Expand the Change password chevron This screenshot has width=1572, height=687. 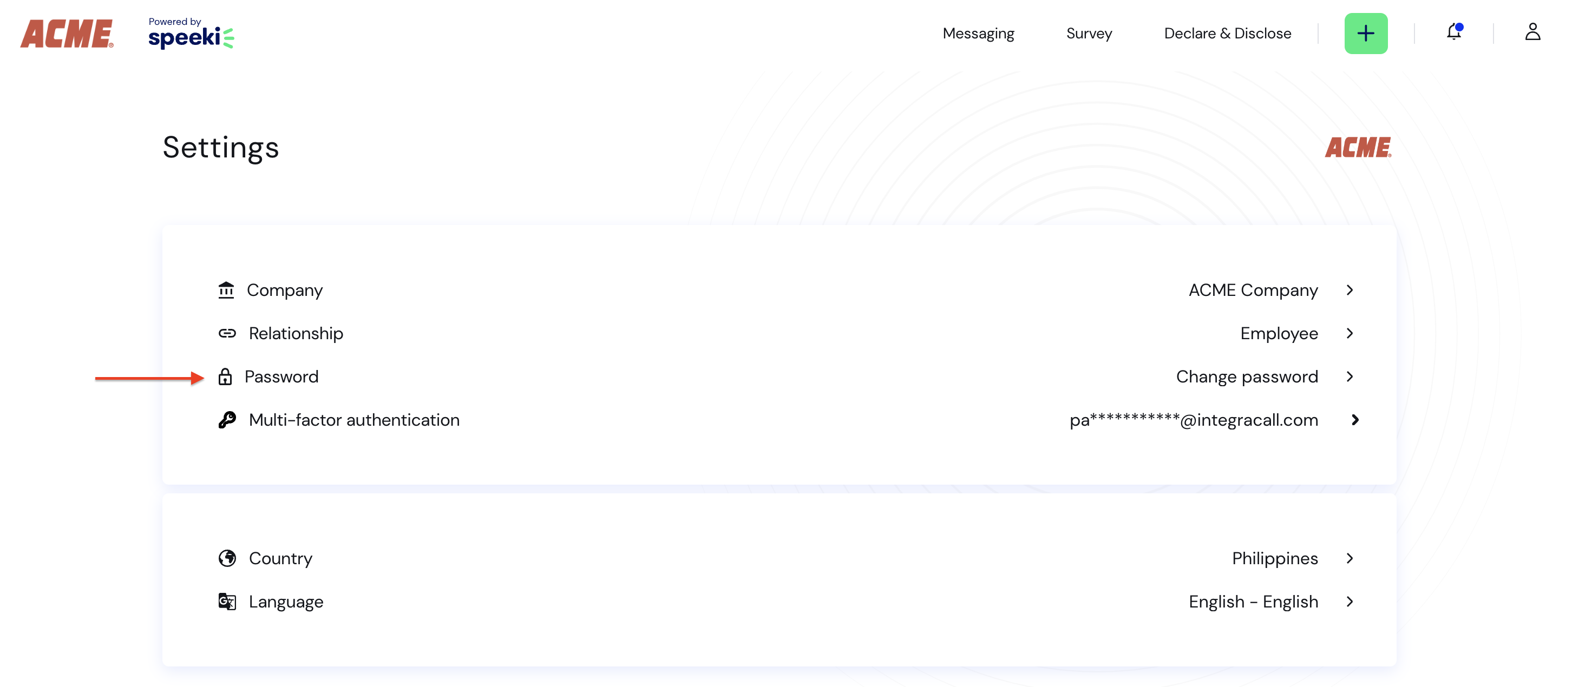[1350, 376]
